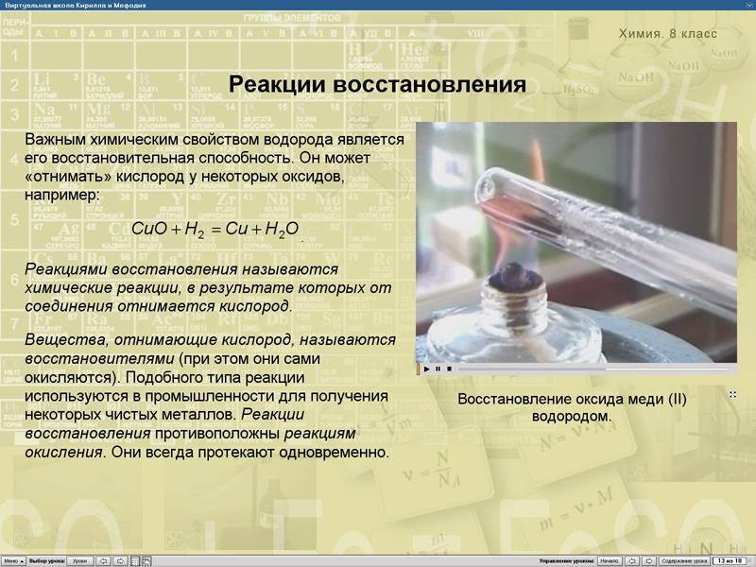The image size is (756, 567).
Task: Click the cascade windows icon bottom left
Action: tap(147, 559)
